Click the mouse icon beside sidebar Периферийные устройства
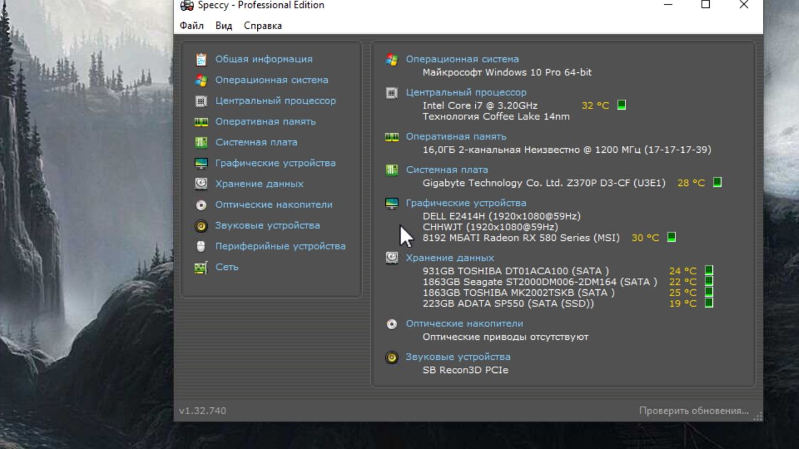This screenshot has width=799, height=449. pos(201,246)
